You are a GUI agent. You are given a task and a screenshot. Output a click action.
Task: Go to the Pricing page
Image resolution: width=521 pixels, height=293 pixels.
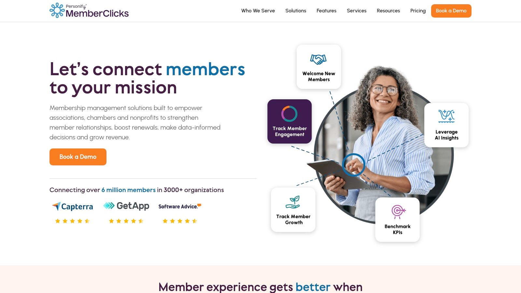tap(418, 11)
